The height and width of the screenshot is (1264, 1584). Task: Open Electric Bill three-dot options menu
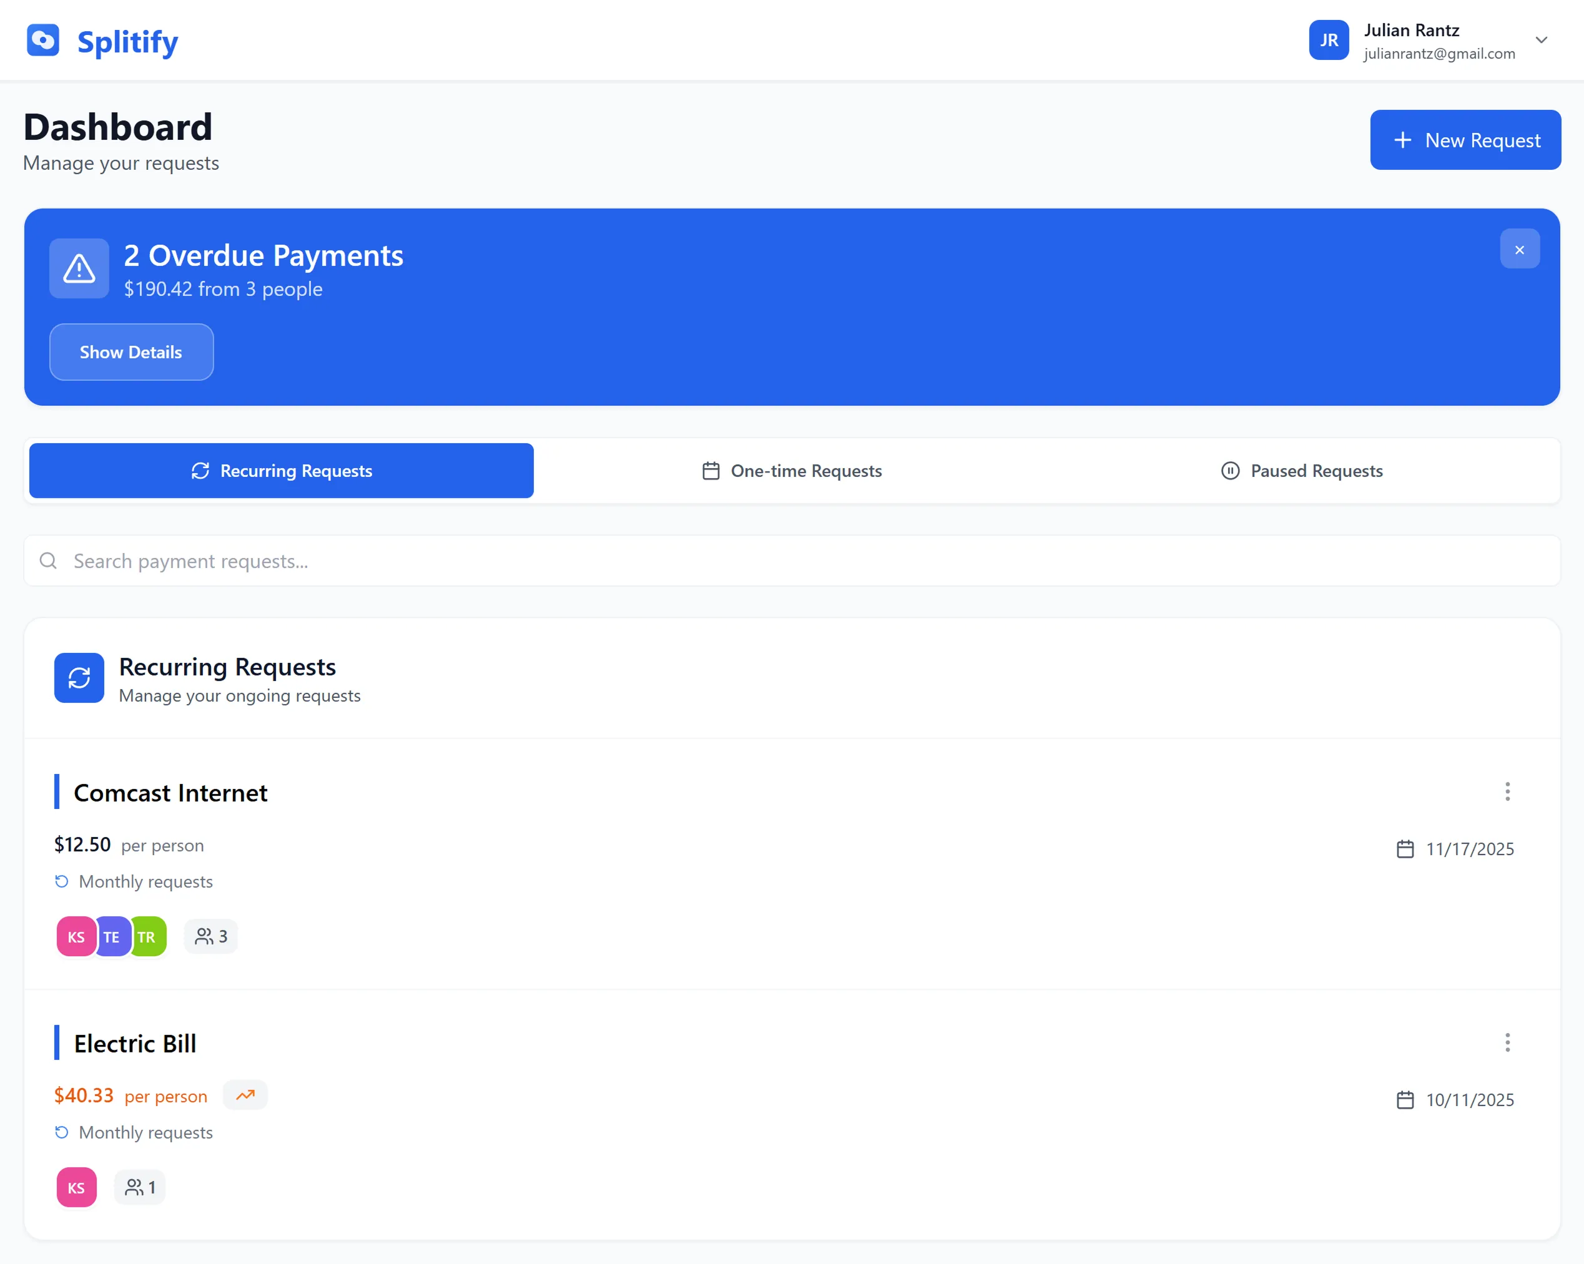click(x=1507, y=1043)
